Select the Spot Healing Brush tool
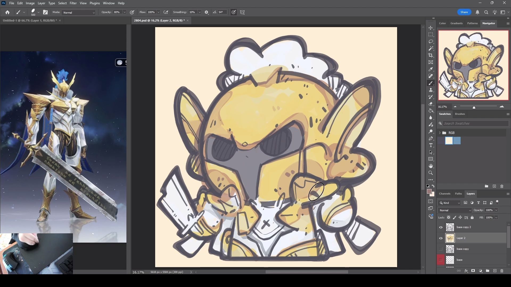This screenshot has height=287, width=511. [431, 76]
